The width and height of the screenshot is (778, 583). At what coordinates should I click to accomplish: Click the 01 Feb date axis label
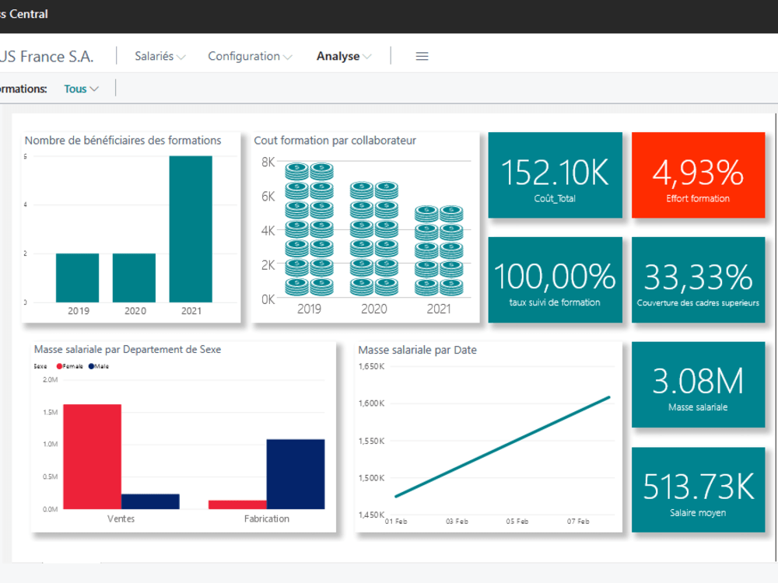coord(396,522)
